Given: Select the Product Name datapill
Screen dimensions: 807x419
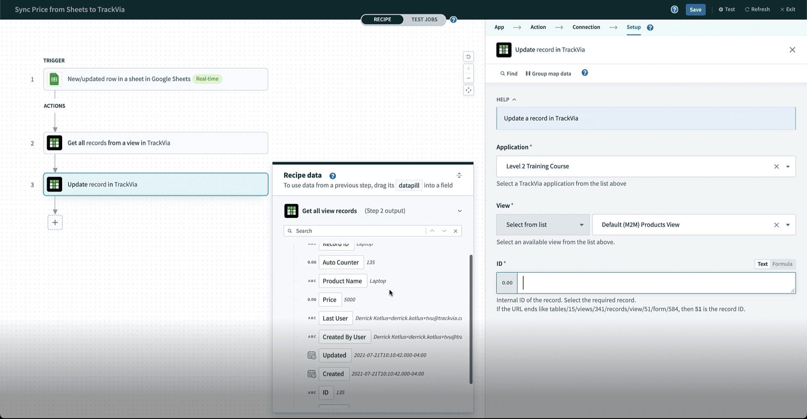Looking at the screenshot, I should (343, 281).
